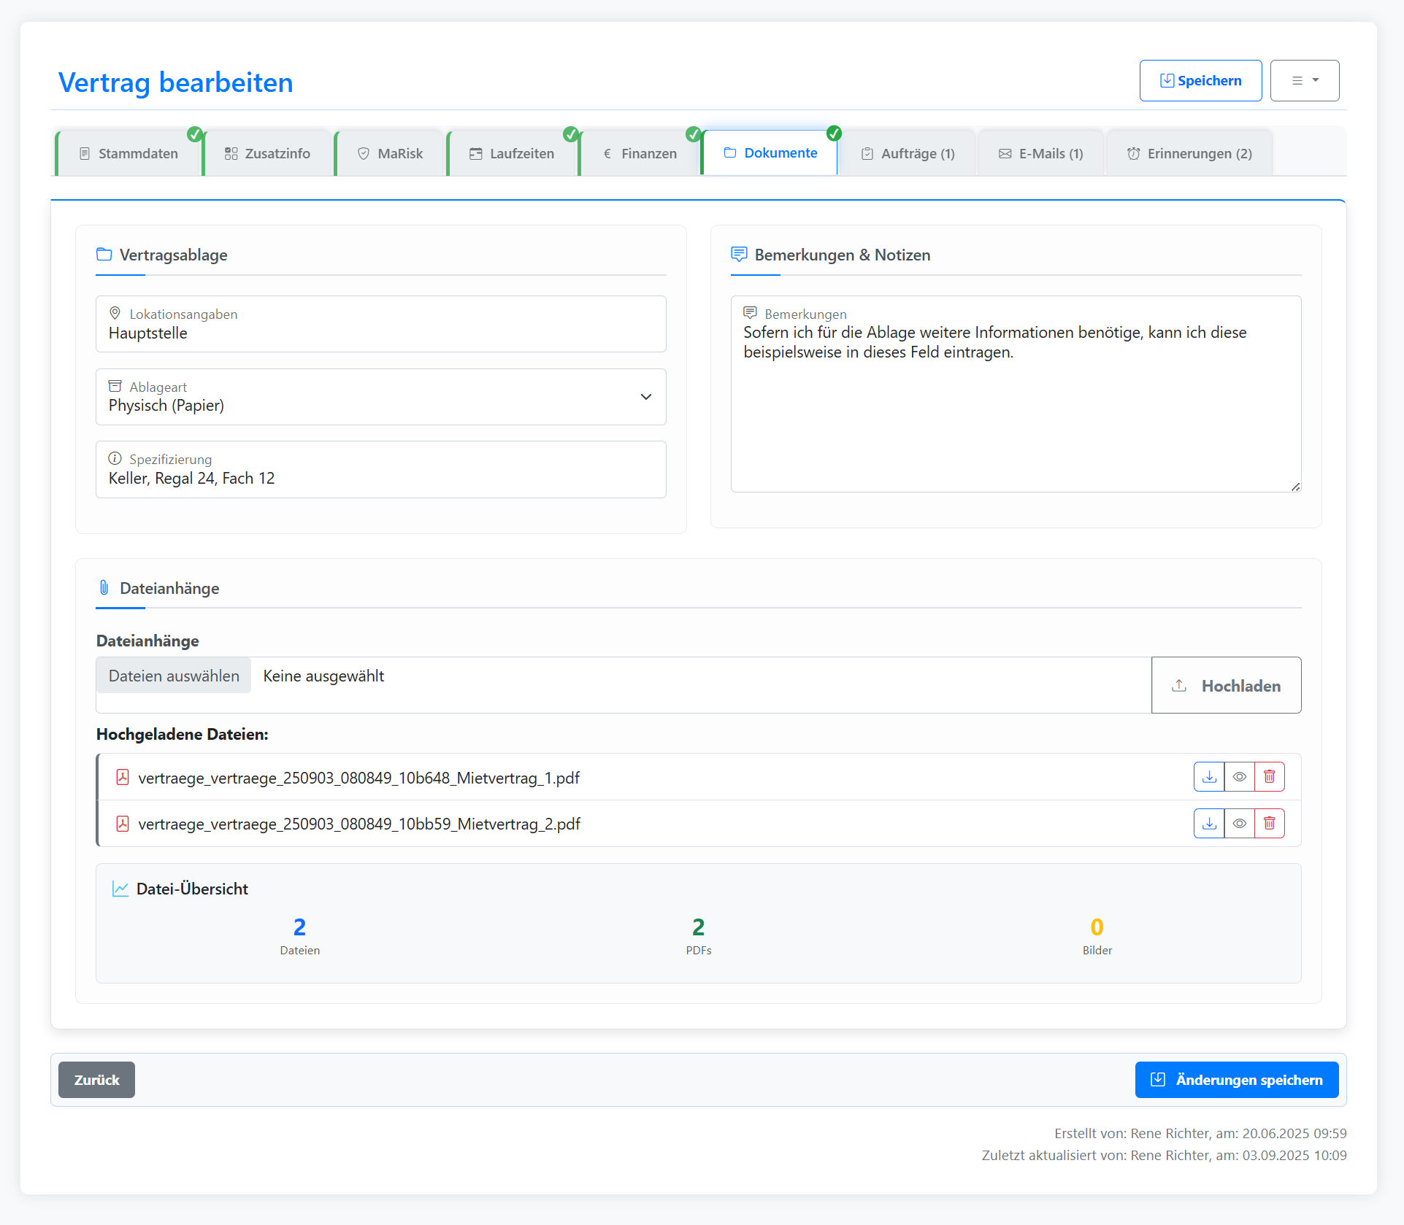1404x1225 pixels.
Task: Click into the Spezifizierung input field
Action: [x=380, y=479]
